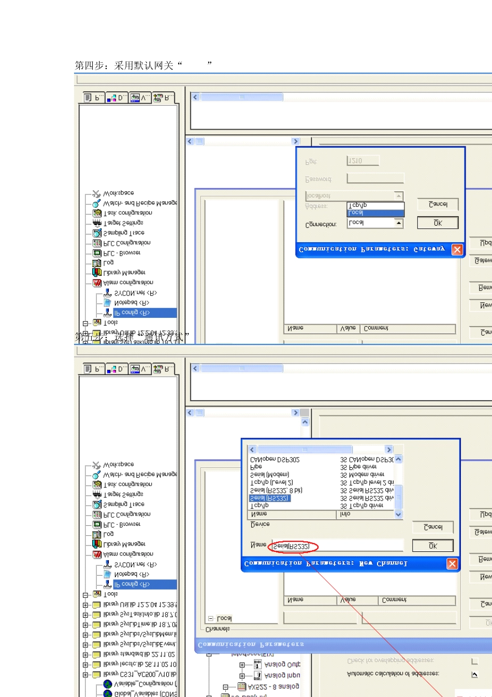Click OK in New Channel dialog

click(433, 546)
